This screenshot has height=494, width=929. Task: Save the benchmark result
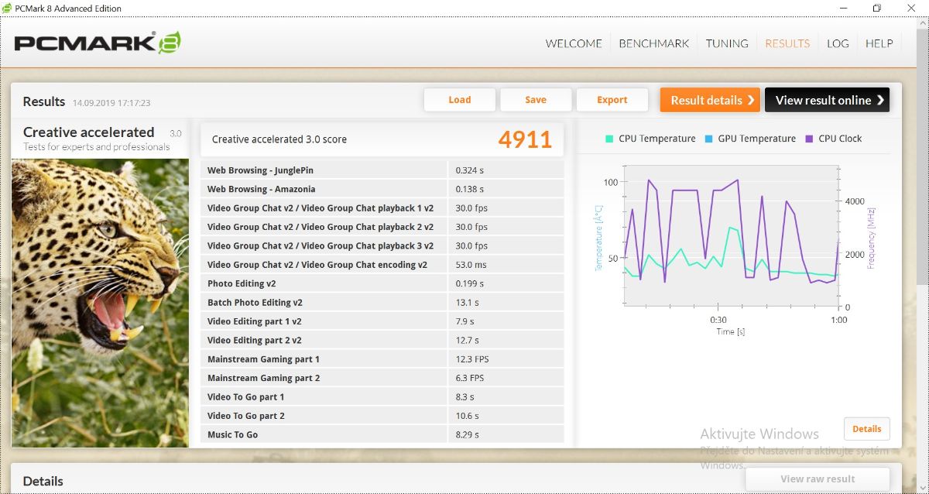tap(536, 100)
